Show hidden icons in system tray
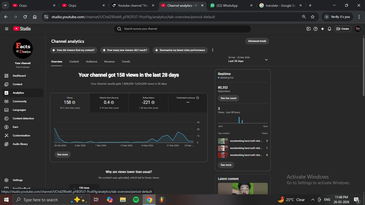Image resolution: width=365 pixels, height=205 pixels. click(x=313, y=200)
